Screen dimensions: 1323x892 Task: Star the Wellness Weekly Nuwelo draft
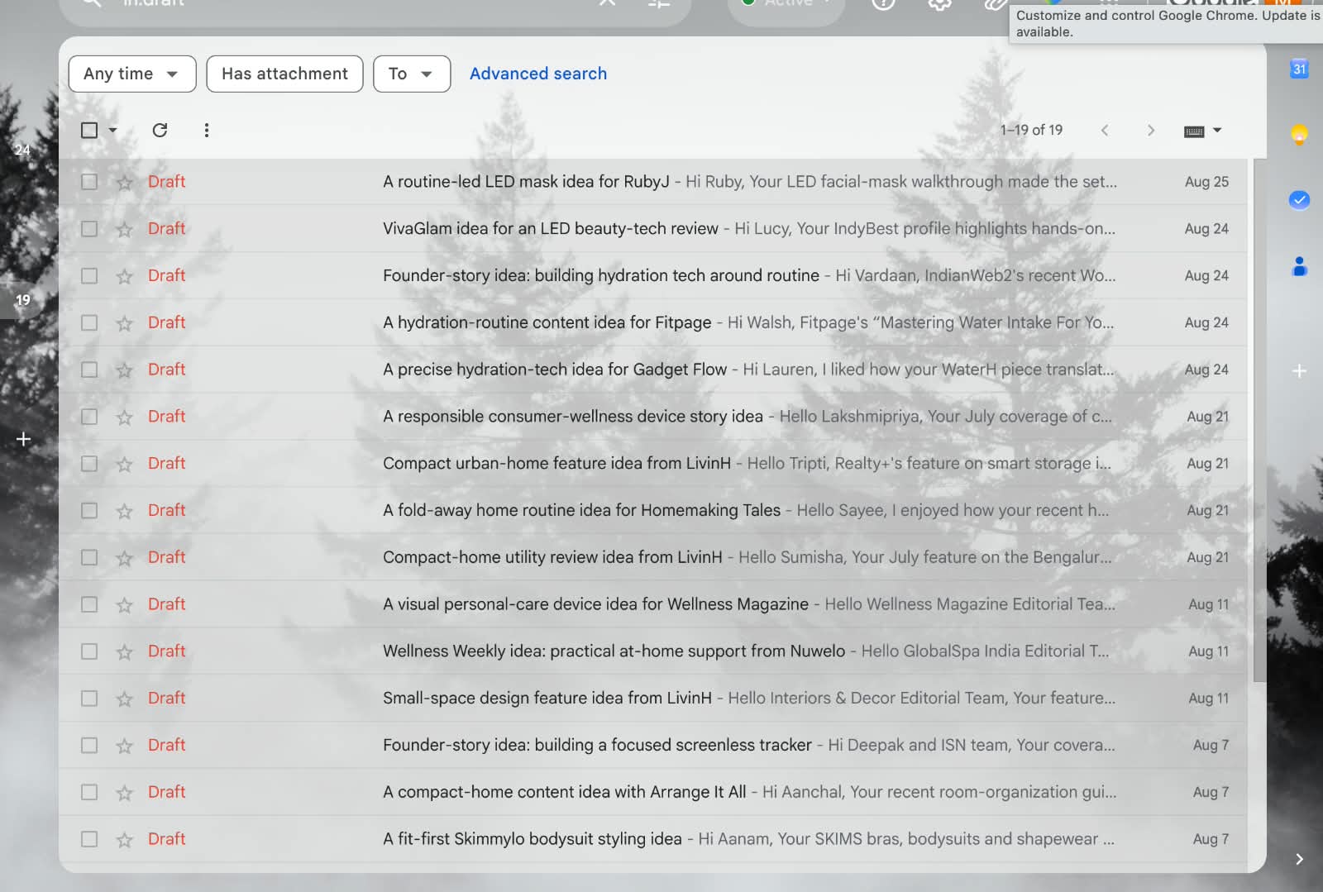tap(124, 651)
